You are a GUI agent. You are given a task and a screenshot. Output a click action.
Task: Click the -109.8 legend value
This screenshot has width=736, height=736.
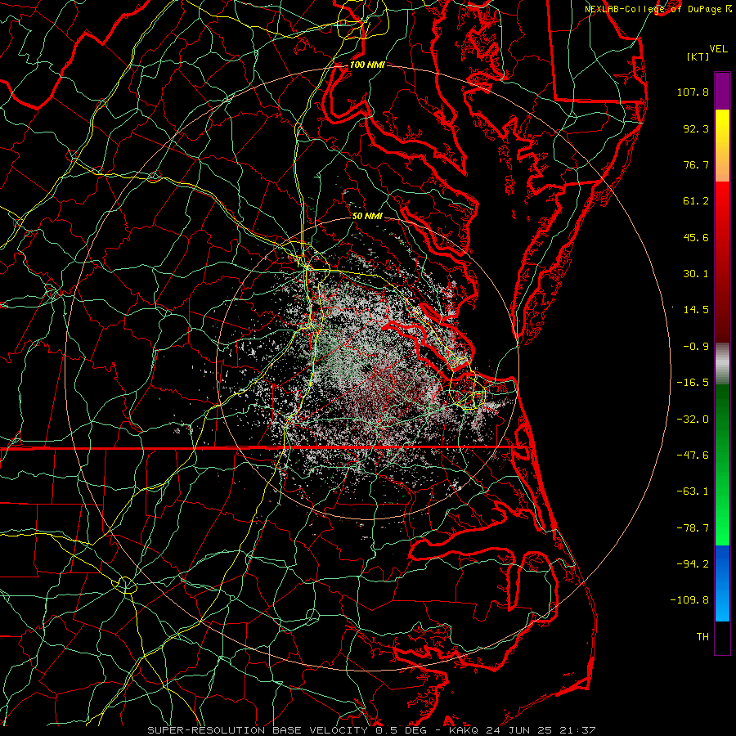tap(689, 600)
